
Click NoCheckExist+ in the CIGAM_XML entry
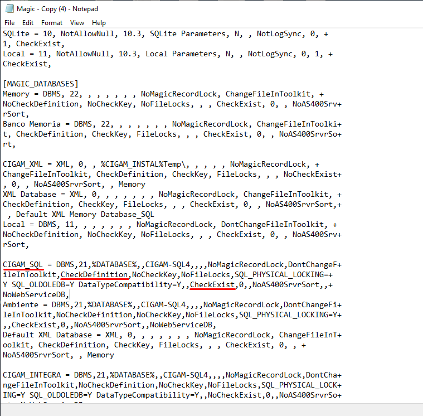(x=313, y=175)
